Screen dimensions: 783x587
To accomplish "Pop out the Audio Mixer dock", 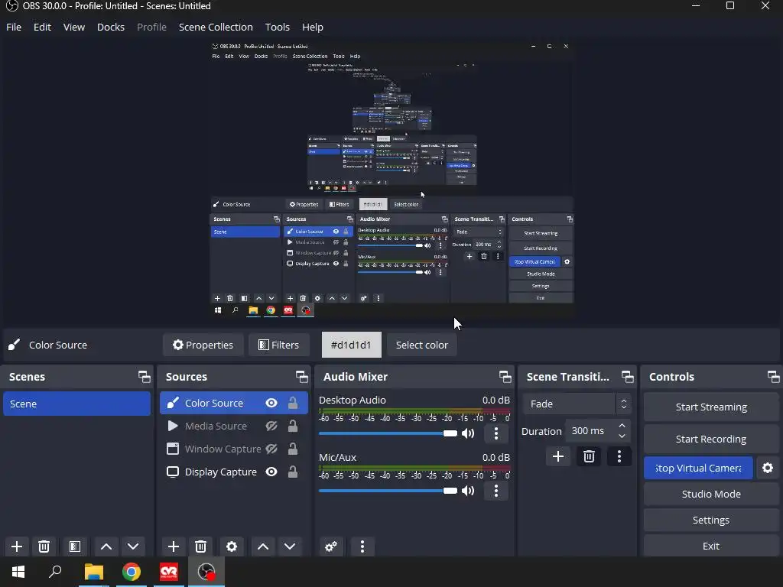I will click(505, 377).
